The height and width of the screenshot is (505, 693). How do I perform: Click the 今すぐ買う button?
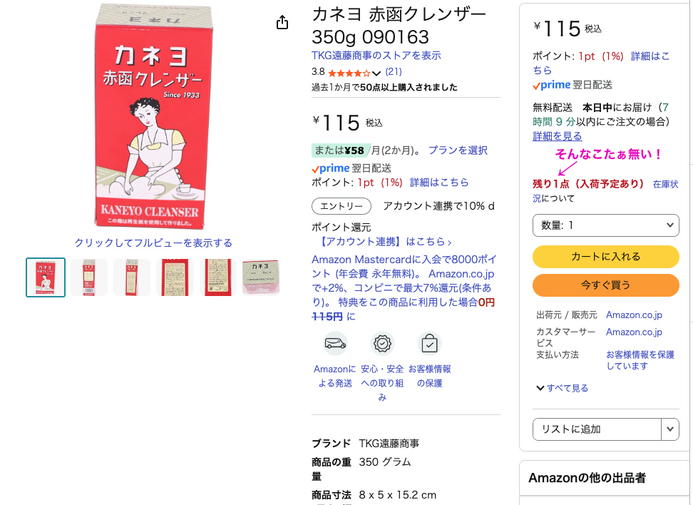(x=605, y=285)
